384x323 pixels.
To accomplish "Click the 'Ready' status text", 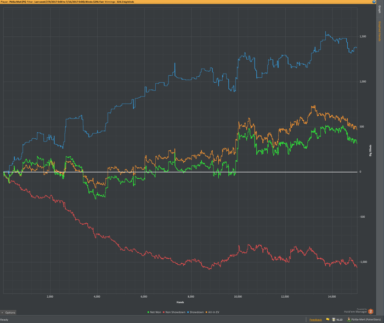I will click(x=4, y=320).
